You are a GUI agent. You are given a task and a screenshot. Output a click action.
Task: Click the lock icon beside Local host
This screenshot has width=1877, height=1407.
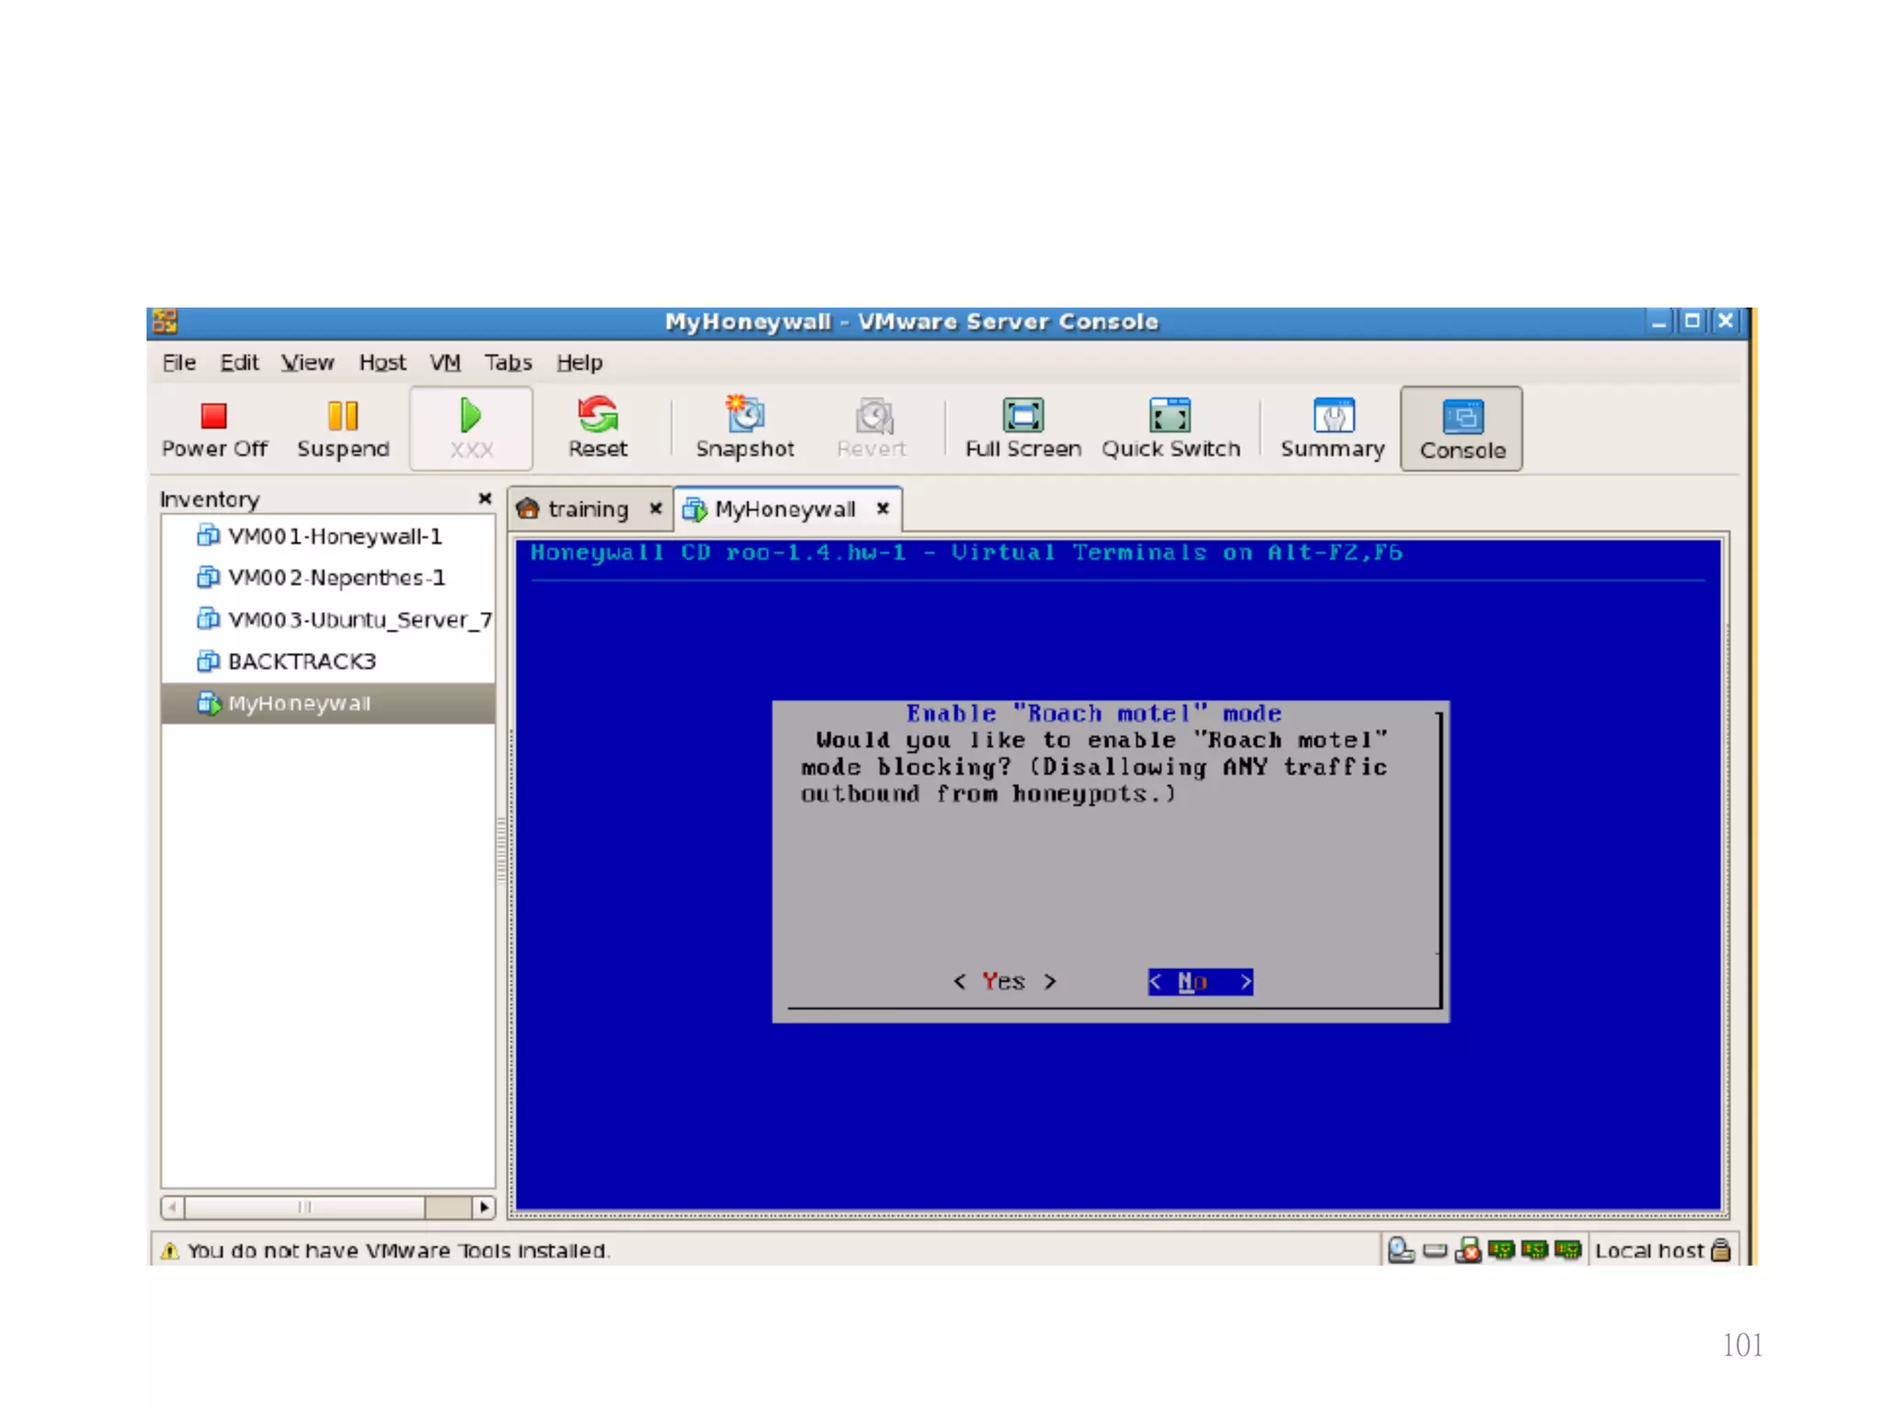click(1720, 1250)
